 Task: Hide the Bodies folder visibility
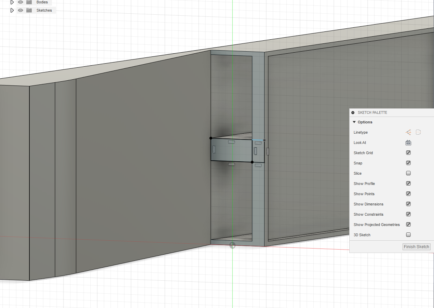coord(20,2)
